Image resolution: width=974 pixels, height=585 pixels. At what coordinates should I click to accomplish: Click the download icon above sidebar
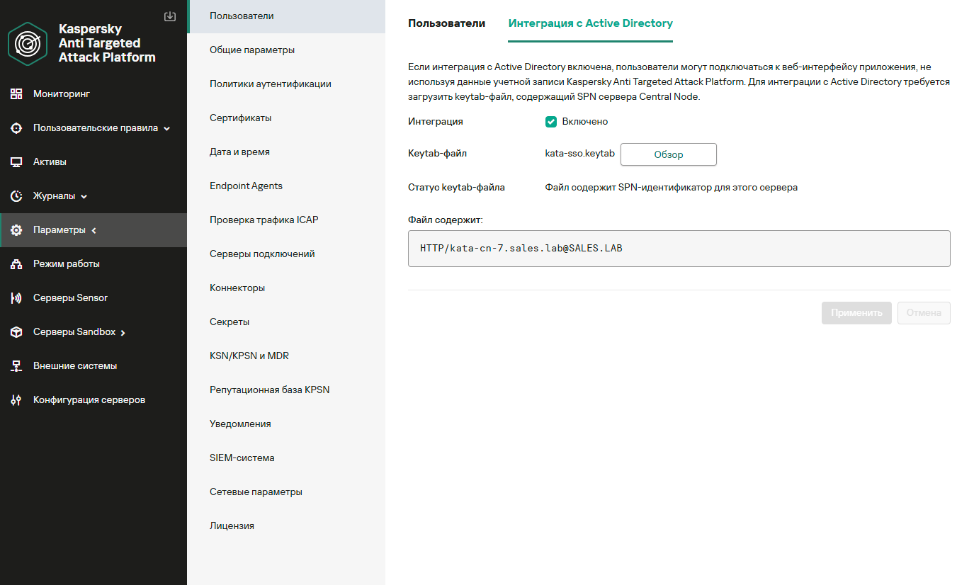coord(169,16)
